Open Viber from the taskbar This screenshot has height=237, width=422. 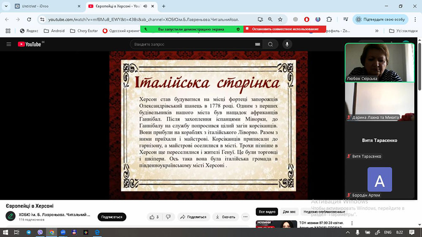click(x=40, y=232)
